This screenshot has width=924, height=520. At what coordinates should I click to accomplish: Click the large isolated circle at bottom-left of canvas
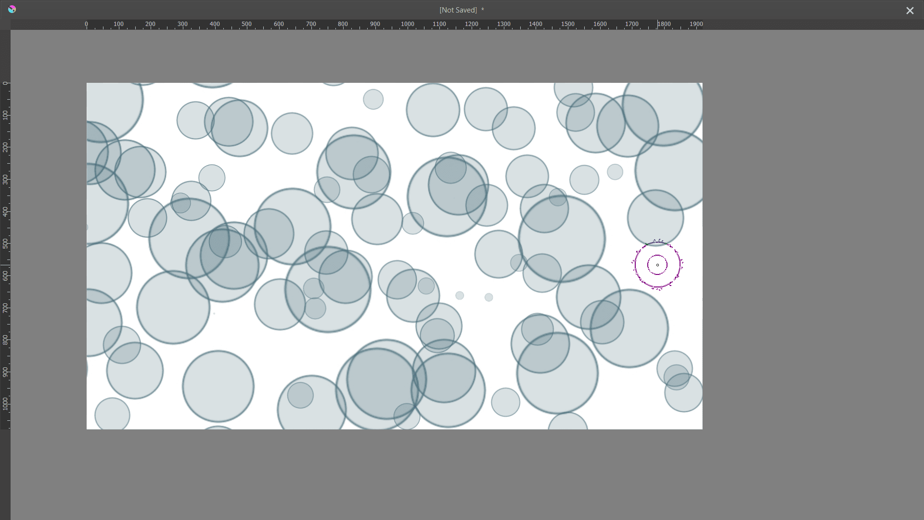(x=218, y=386)
